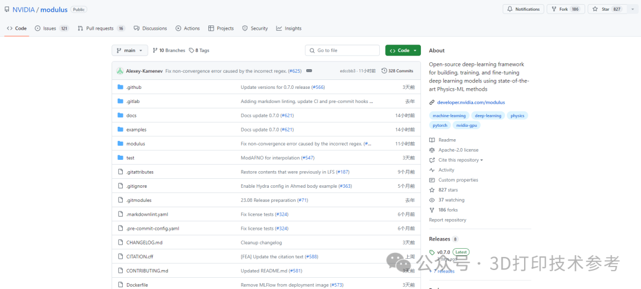Select the deep-learning topic tag
Viewport: 641px width, 289px height.
(x=488, y=115)
